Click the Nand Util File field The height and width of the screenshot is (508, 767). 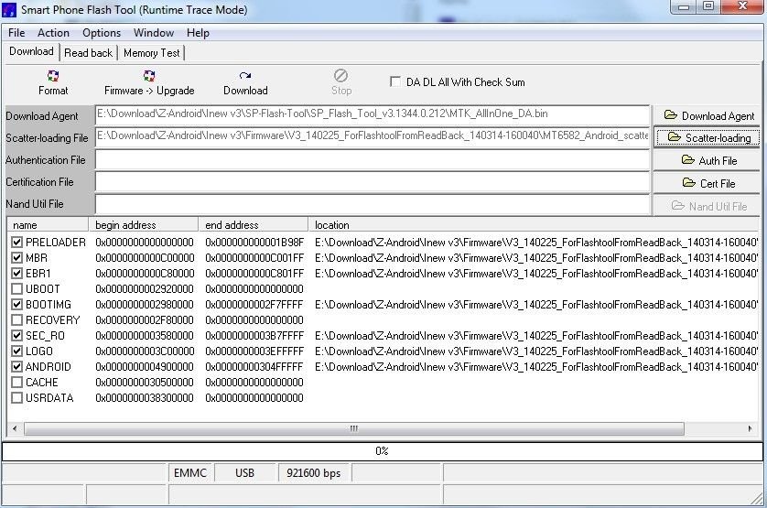373,204
